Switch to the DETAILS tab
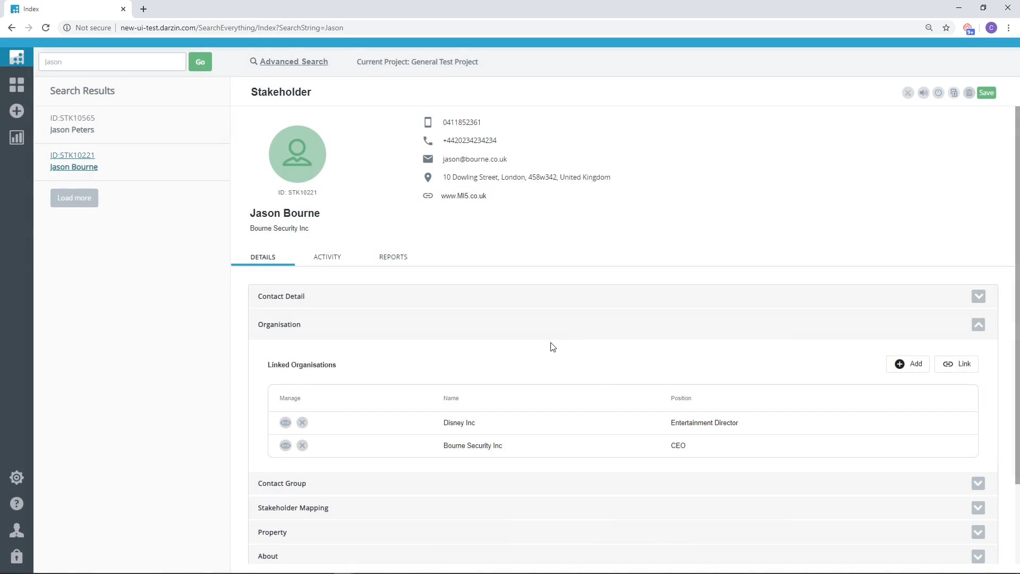The image size is (1020, 574). point(263,257)
